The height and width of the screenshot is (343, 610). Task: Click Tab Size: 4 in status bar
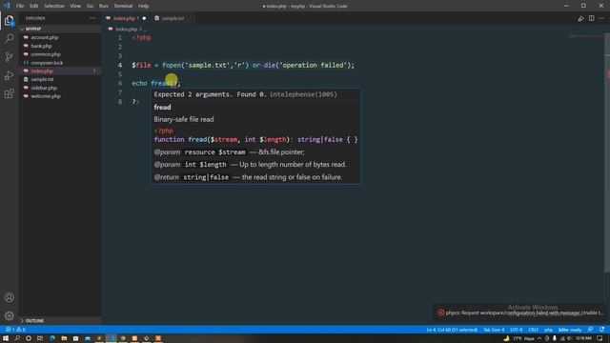494,330
